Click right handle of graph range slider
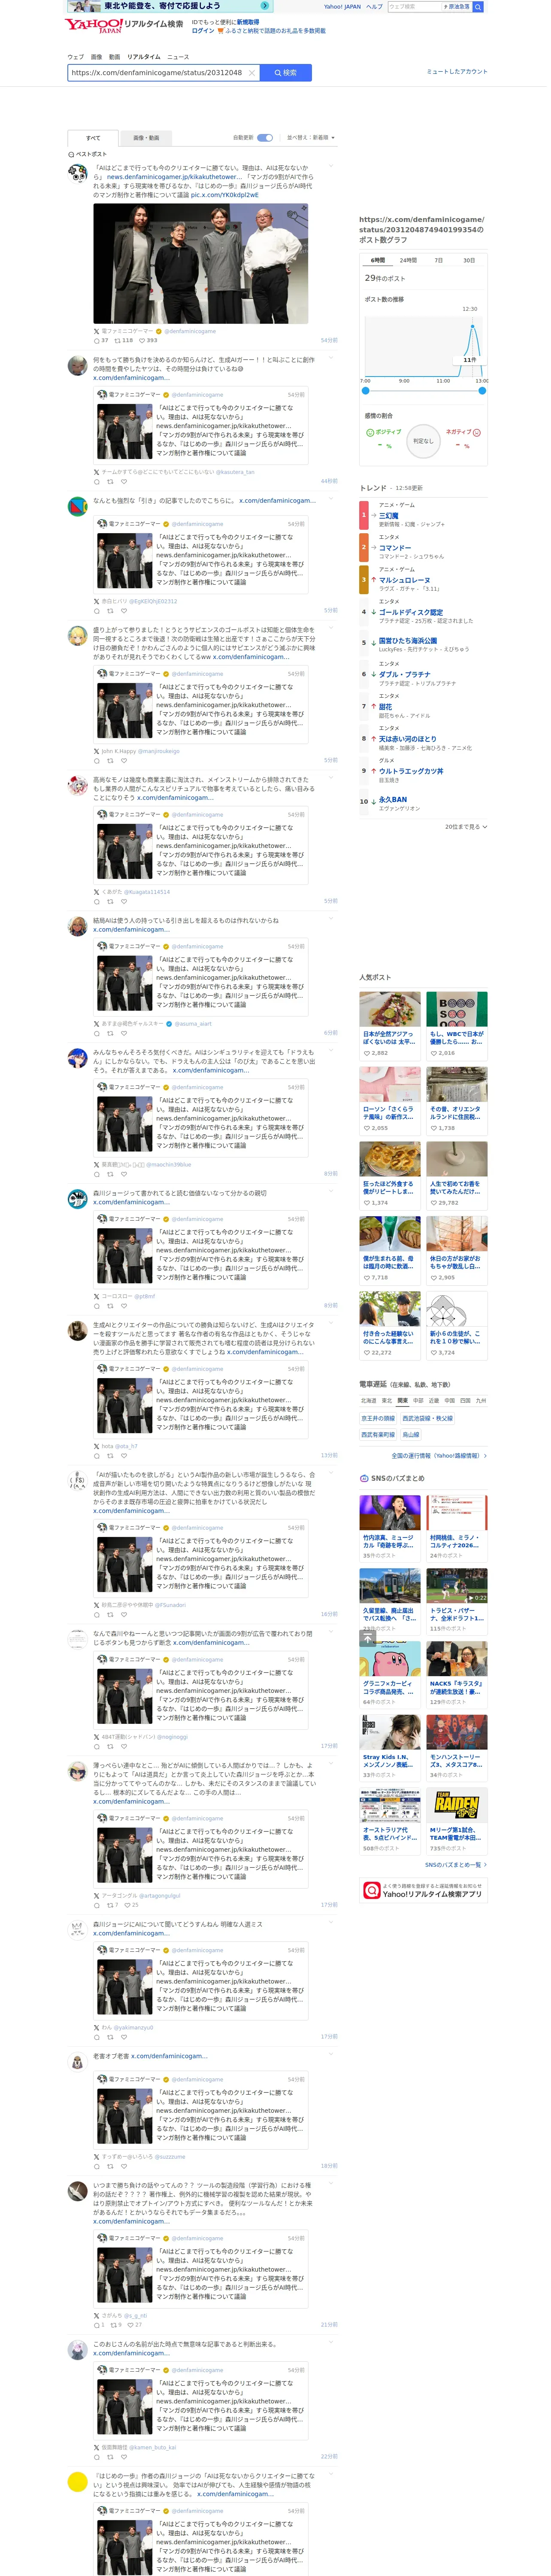Screen dimensions: 551x2576 pyautogui.click(x=482, y=391)
